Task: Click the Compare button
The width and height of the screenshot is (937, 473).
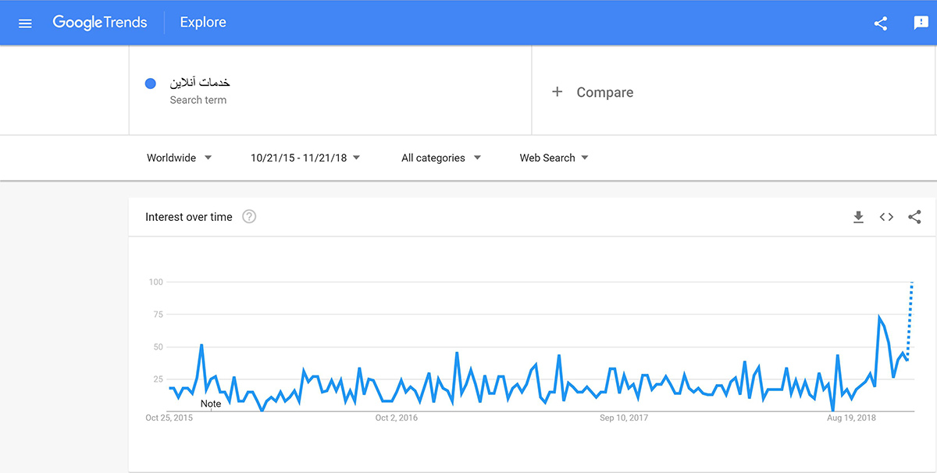Action: pyautogui.click(x=604, y=92)
